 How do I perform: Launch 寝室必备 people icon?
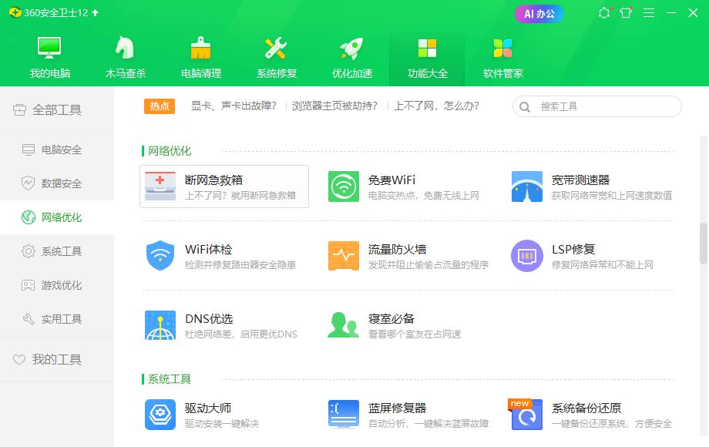(x=343, y=325)
